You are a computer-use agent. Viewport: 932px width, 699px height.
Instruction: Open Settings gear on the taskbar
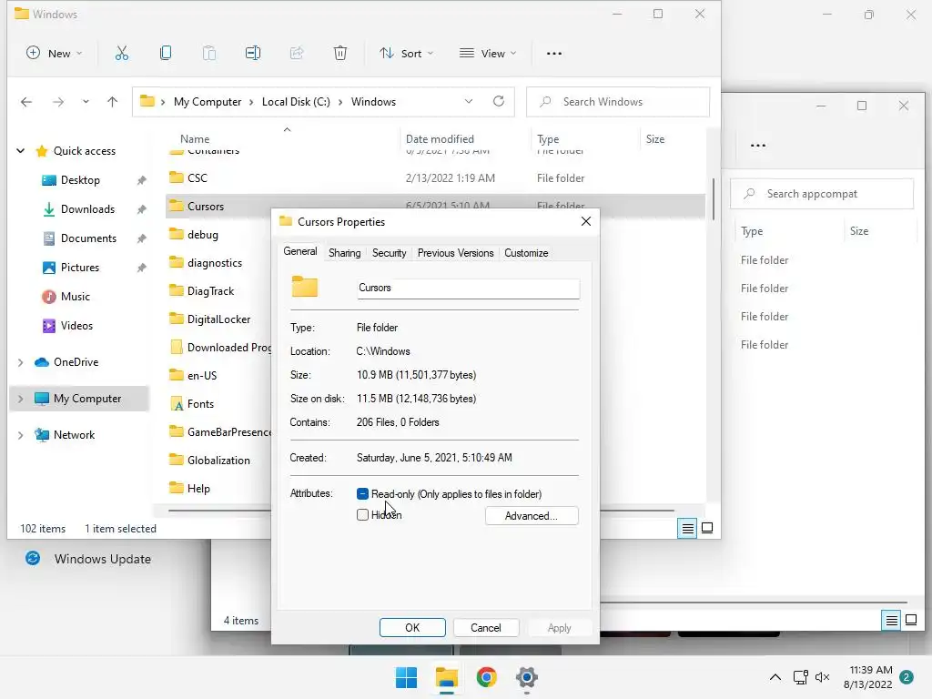[527, 677]
